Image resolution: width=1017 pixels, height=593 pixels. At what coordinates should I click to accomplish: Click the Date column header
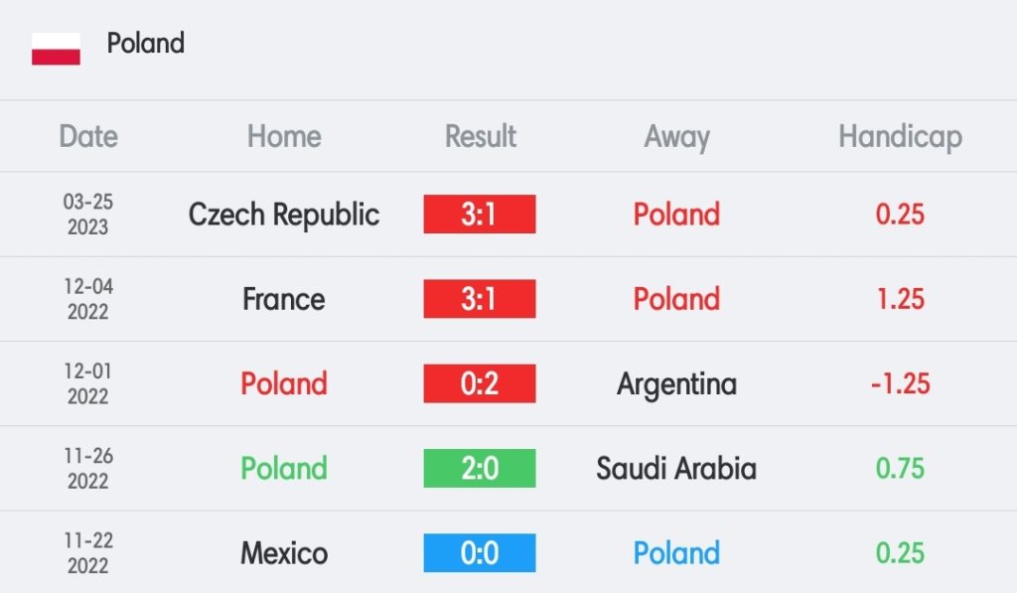pos(88,136)
